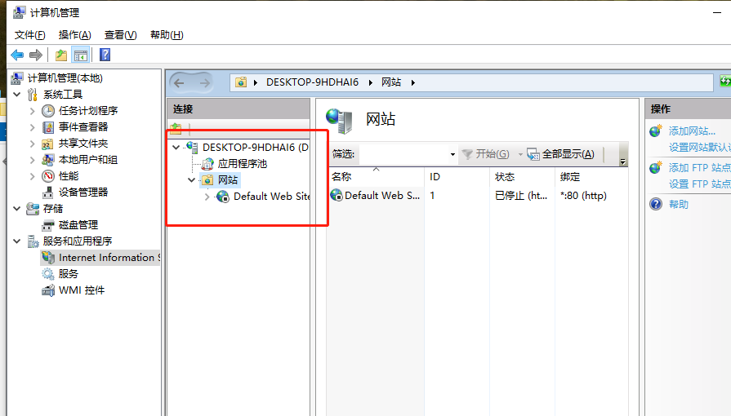Click the blue Back arrow in toolbar
Viewport: 731px width, 416px height.
(17, 55)
